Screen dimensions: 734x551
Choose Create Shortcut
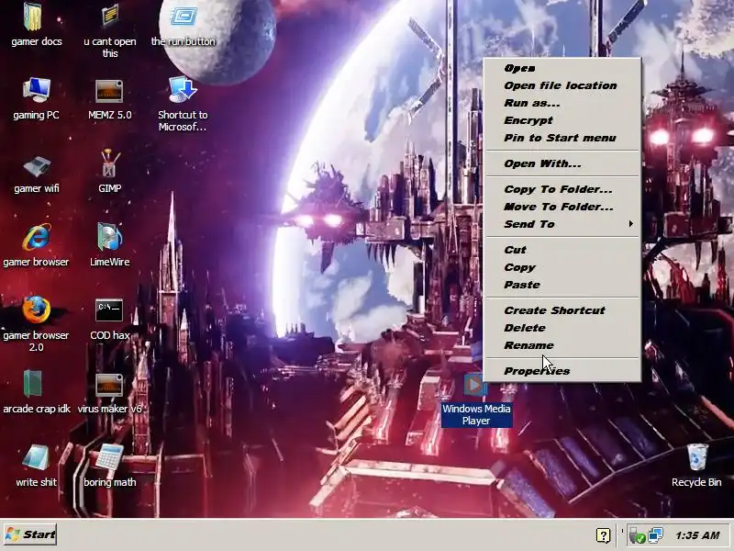pos(562,310)
